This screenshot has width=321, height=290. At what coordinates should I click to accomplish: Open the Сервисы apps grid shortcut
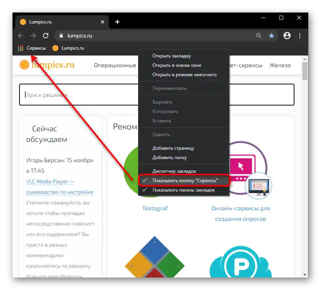point(32,48)
